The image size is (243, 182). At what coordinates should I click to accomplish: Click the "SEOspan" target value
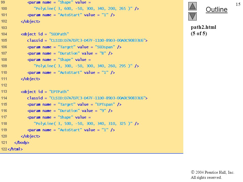click(x=105, y=47)
